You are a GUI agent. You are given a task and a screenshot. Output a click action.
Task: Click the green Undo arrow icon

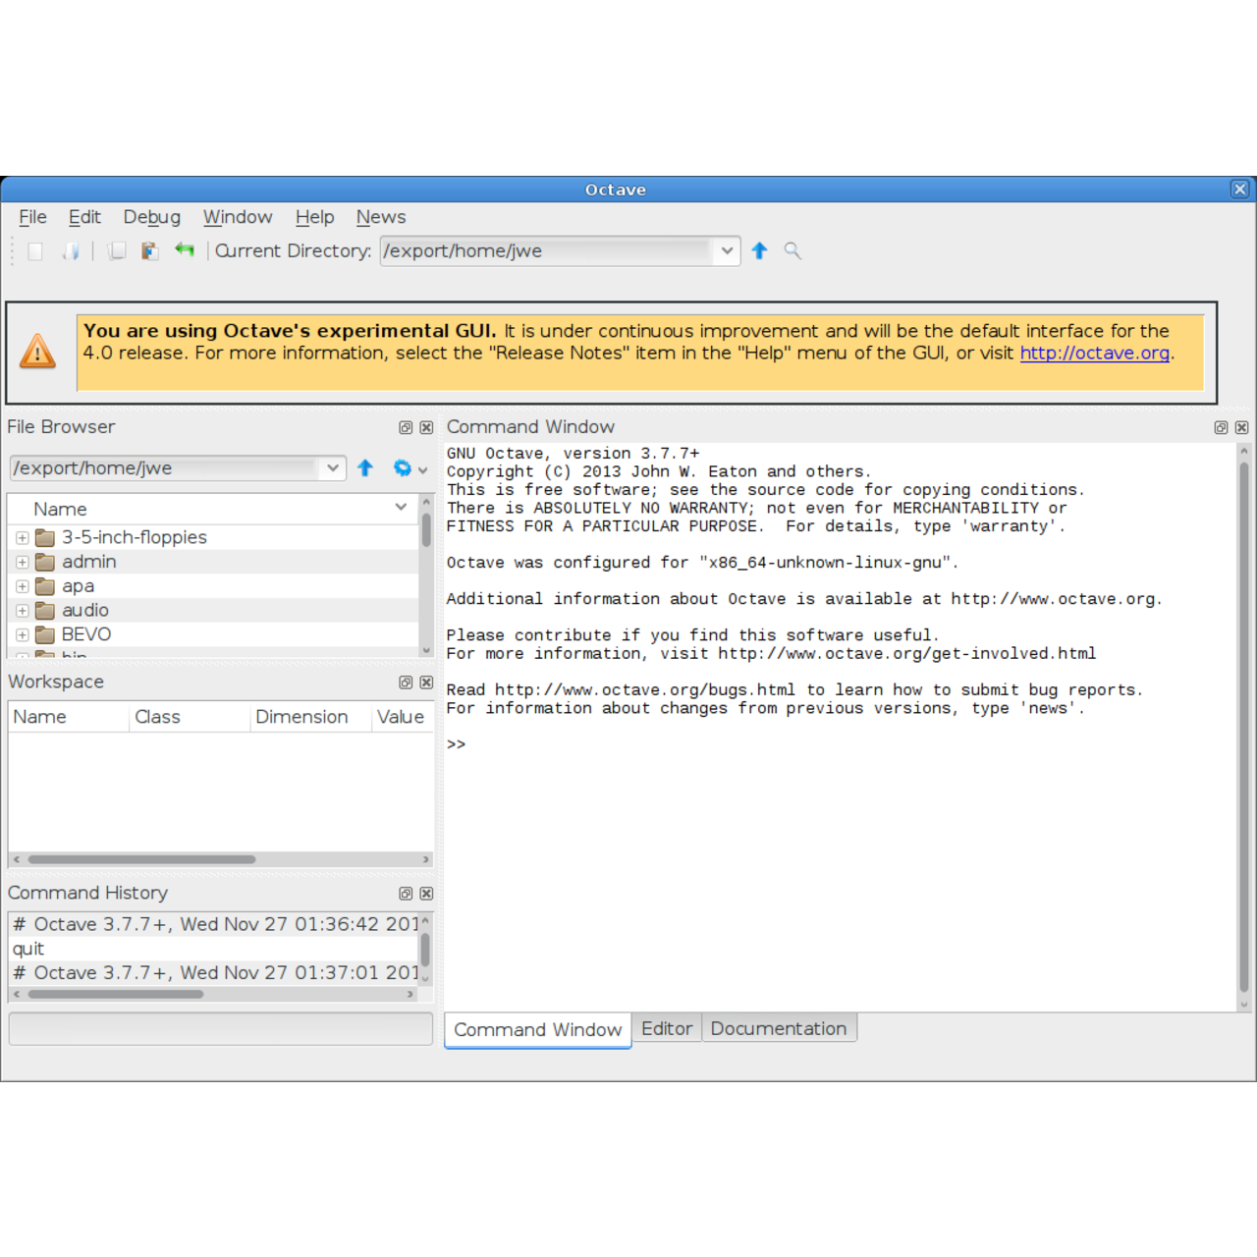pyautogui.click(x=185, y=250)
